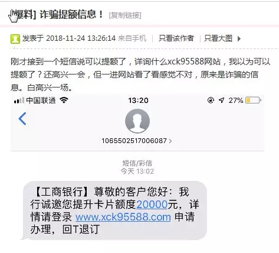Click the green author avatar icon
The width and height of the screenshot is (279, 253).
click(x=15, y=38)
